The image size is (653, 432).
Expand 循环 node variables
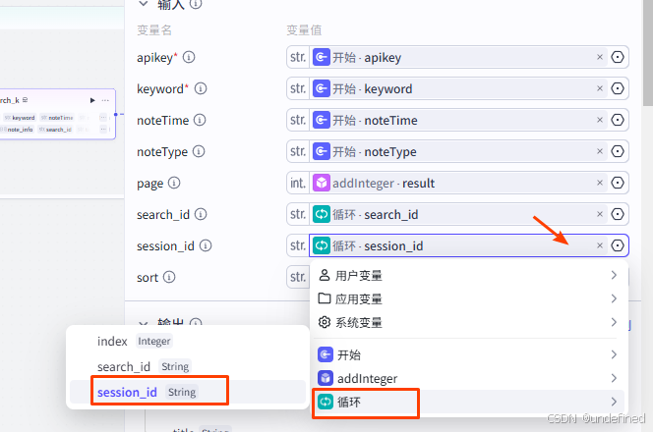[x=468, y=402]
